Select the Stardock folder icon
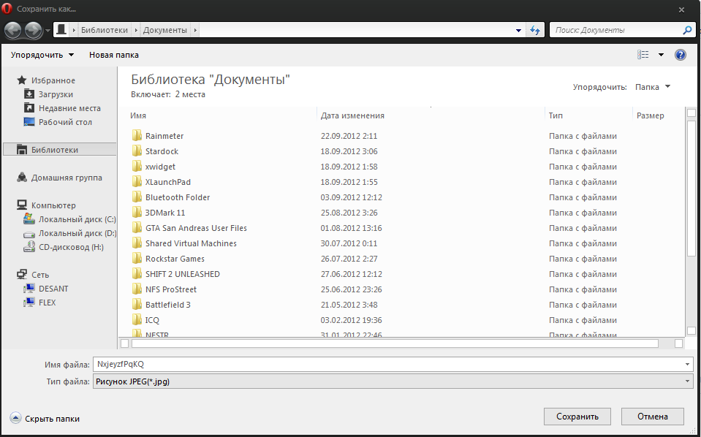This screenshot has width=701, height=437. (x=137, y=151)
